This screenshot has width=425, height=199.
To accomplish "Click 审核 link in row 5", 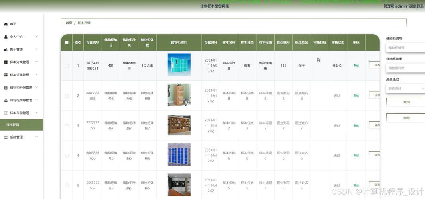I will [x=356, y=185].
